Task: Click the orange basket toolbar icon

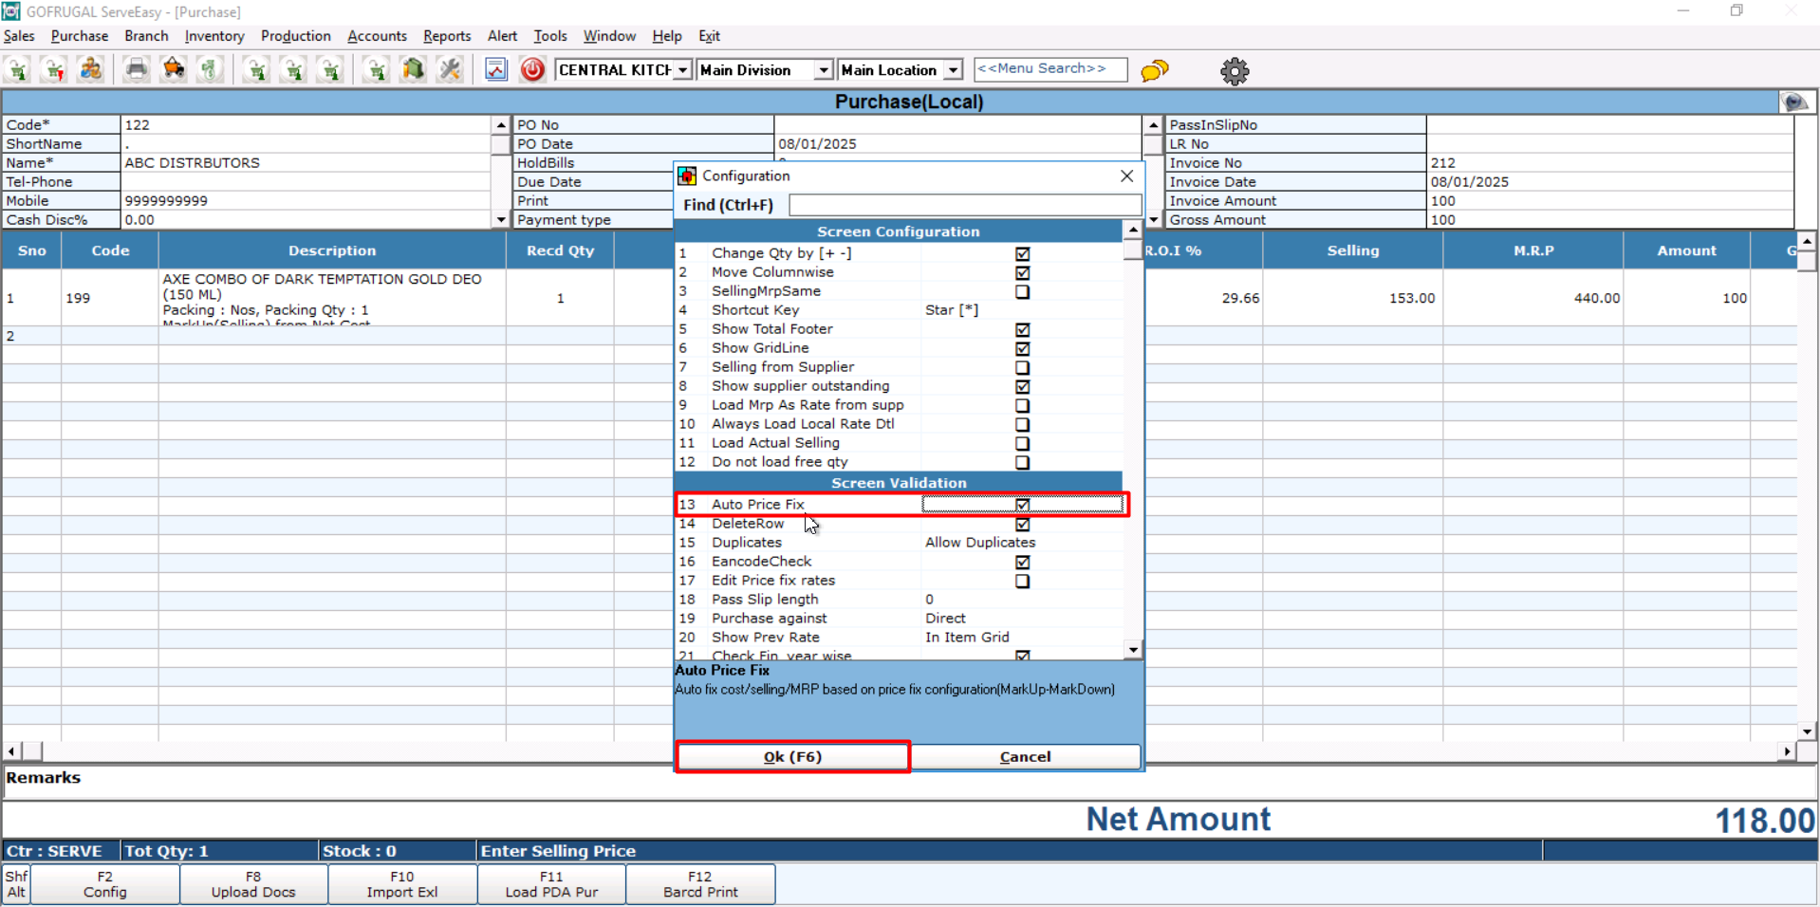Action: (x=174, y=70)
